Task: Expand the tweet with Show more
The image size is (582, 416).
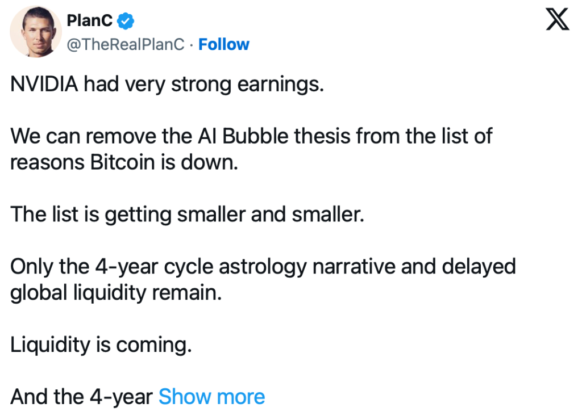Action: [211, 396]
